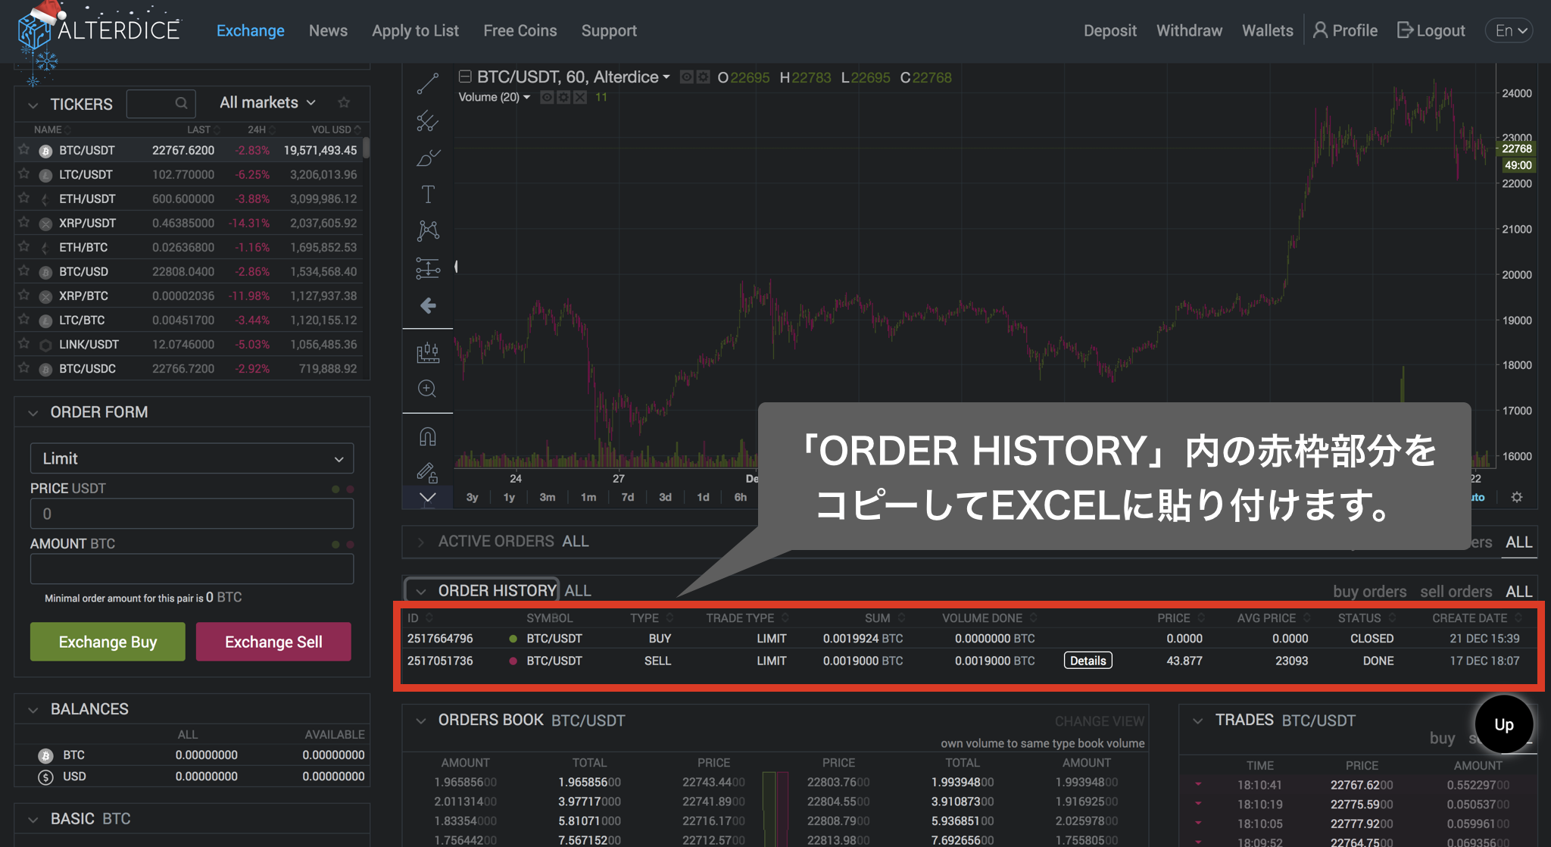1551x847 pixels.
Task: Open the Free Coins nav item
Action: click(520, 30)
